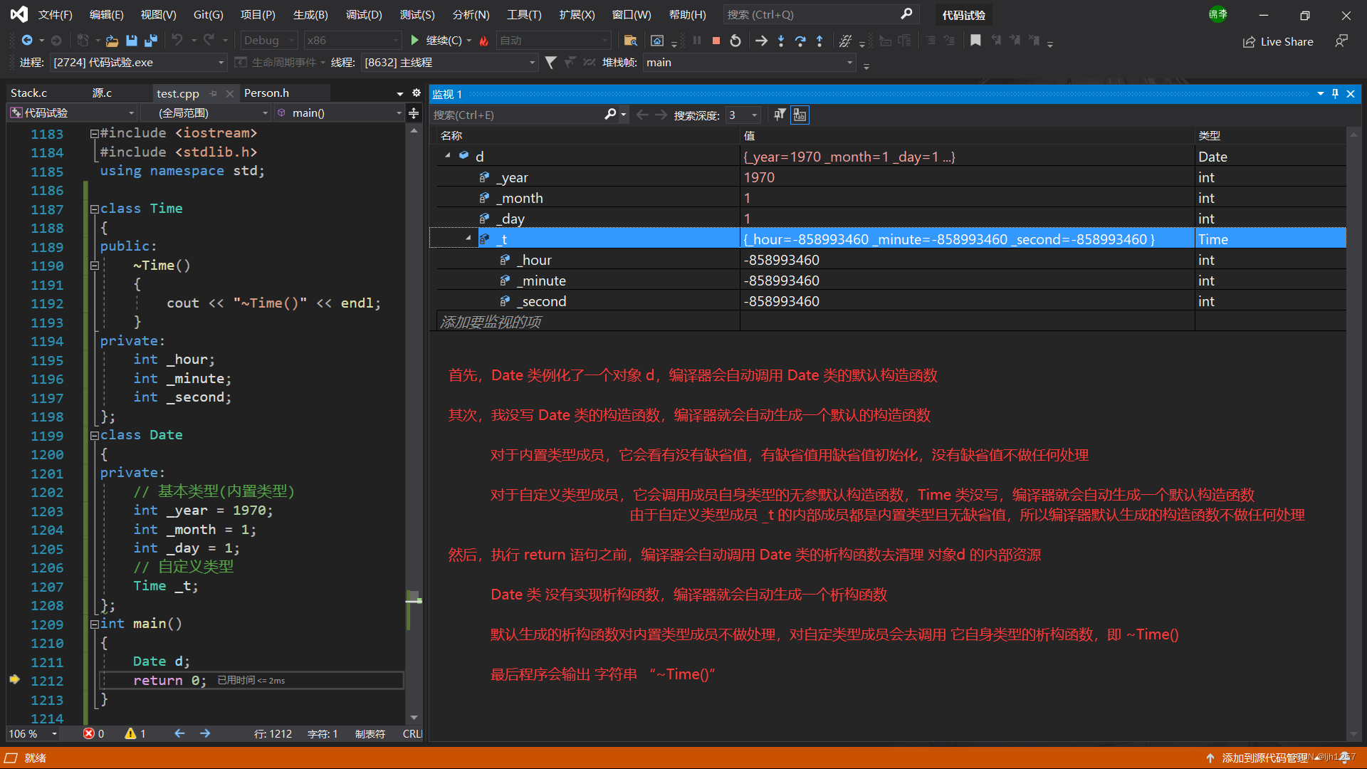Click the bookmark icon in the toolbar

(975, 41)
